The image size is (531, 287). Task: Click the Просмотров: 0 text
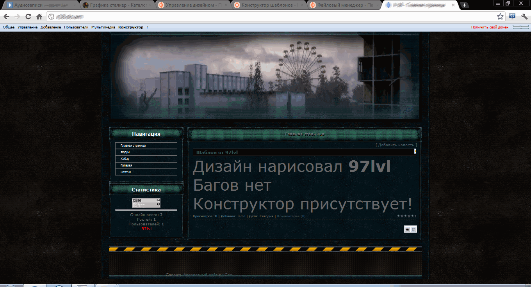coord(205,216)
